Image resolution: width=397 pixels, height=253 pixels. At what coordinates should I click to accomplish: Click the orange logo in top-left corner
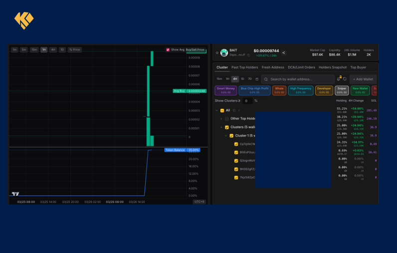tap(24, 20)
